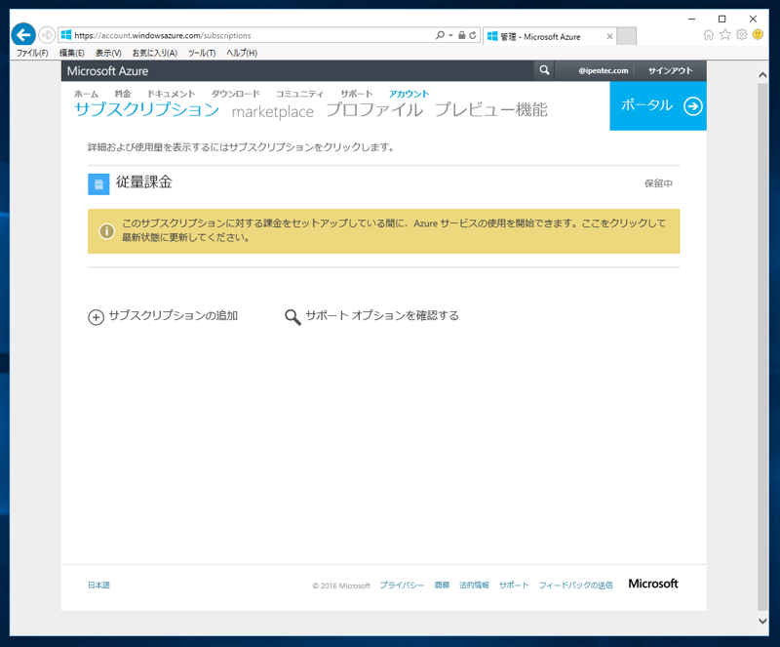Click サポート オプションを確認する link
This screenshot has width=780, height=647.
tap(382, 316)
